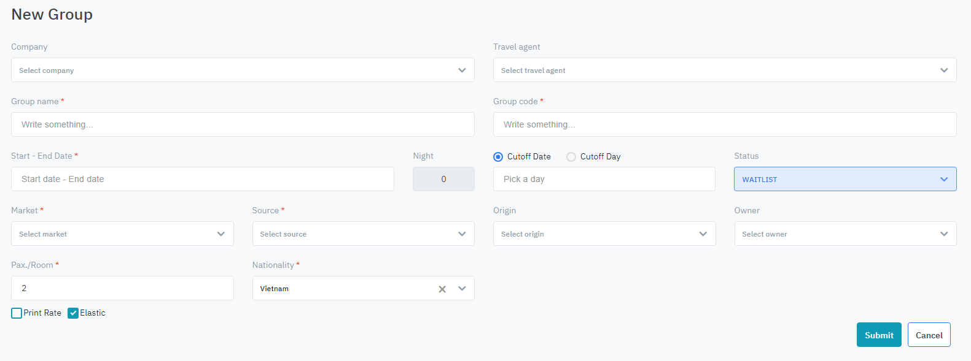Select the Cutoff Day radio option

571,157
